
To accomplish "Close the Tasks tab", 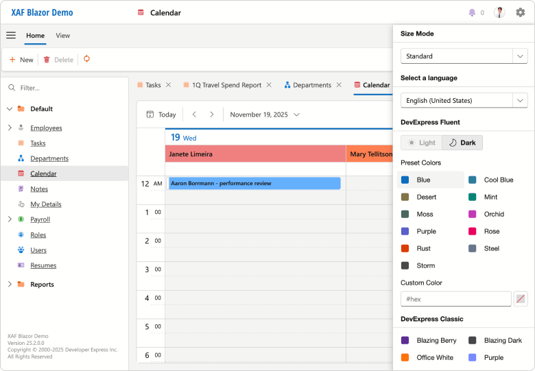I will [x=169, y=85].
